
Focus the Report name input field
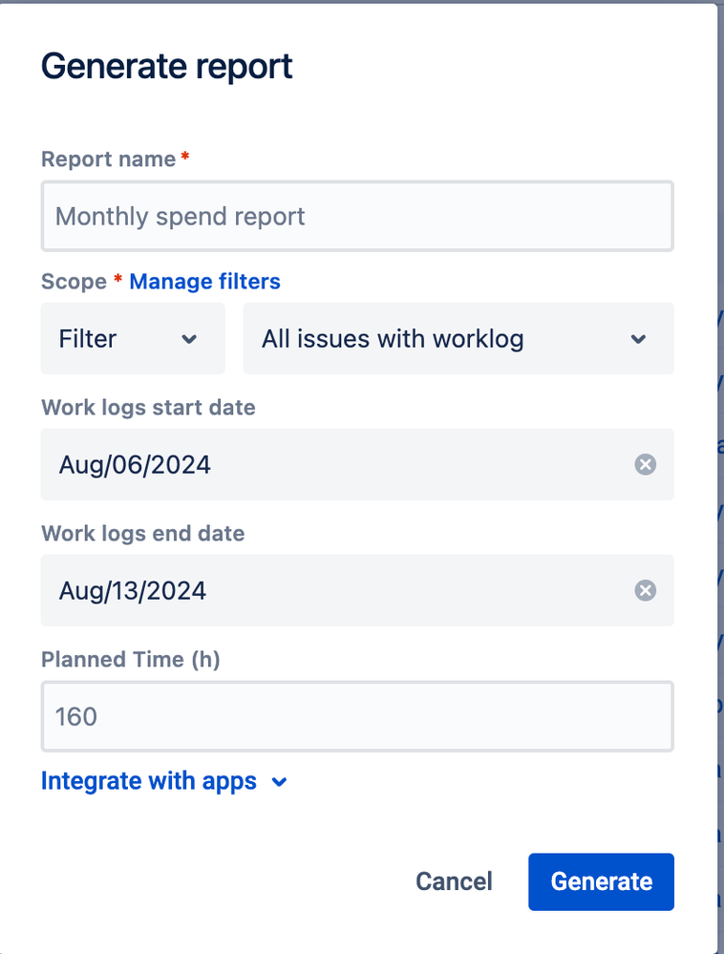coord(357,216)
